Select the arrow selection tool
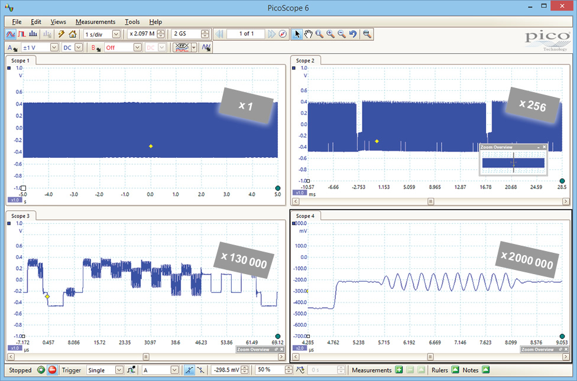This screenshot has height=381, width=577. (297, 34)
